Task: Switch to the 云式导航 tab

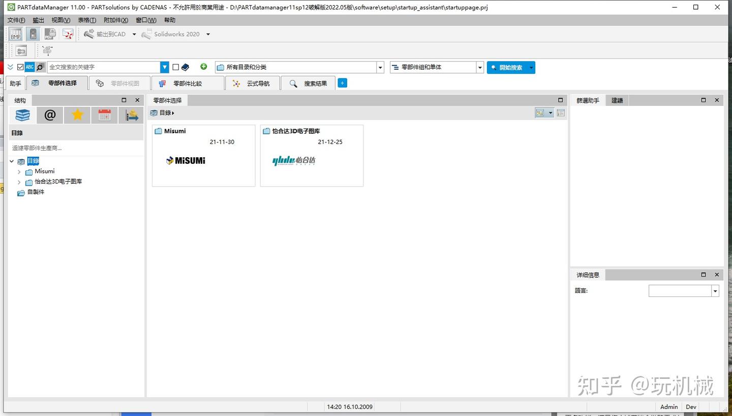Action: [252, 83]
